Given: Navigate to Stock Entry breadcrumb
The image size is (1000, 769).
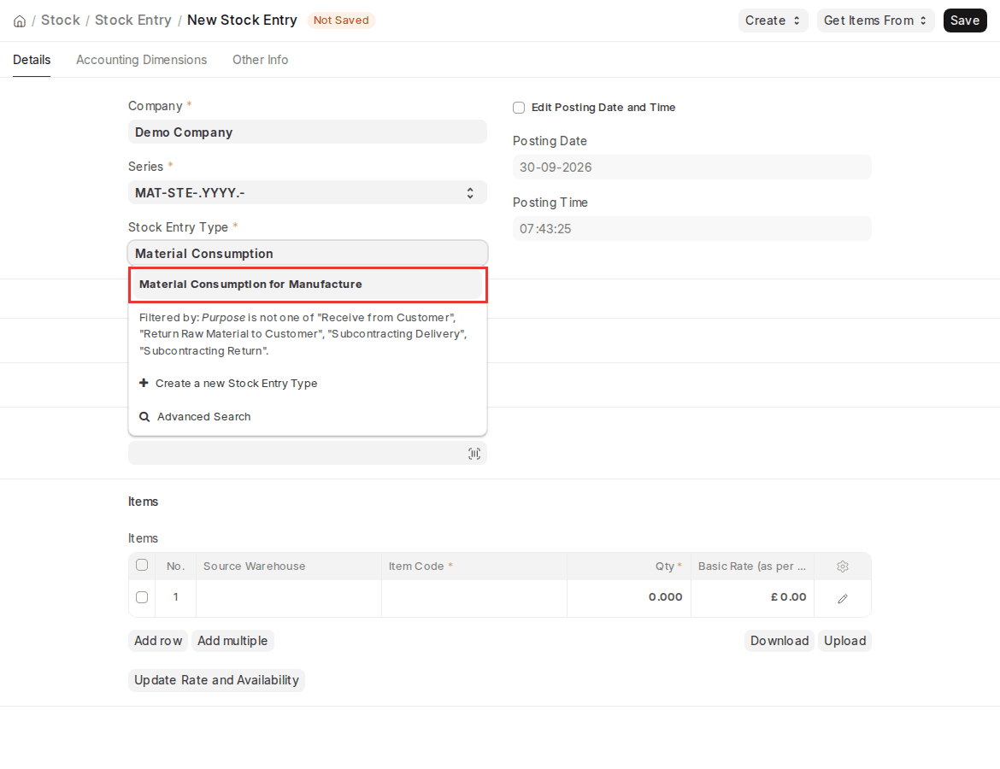Looking at the screenshot, I should pyautogui.click(x=133, y=21).
